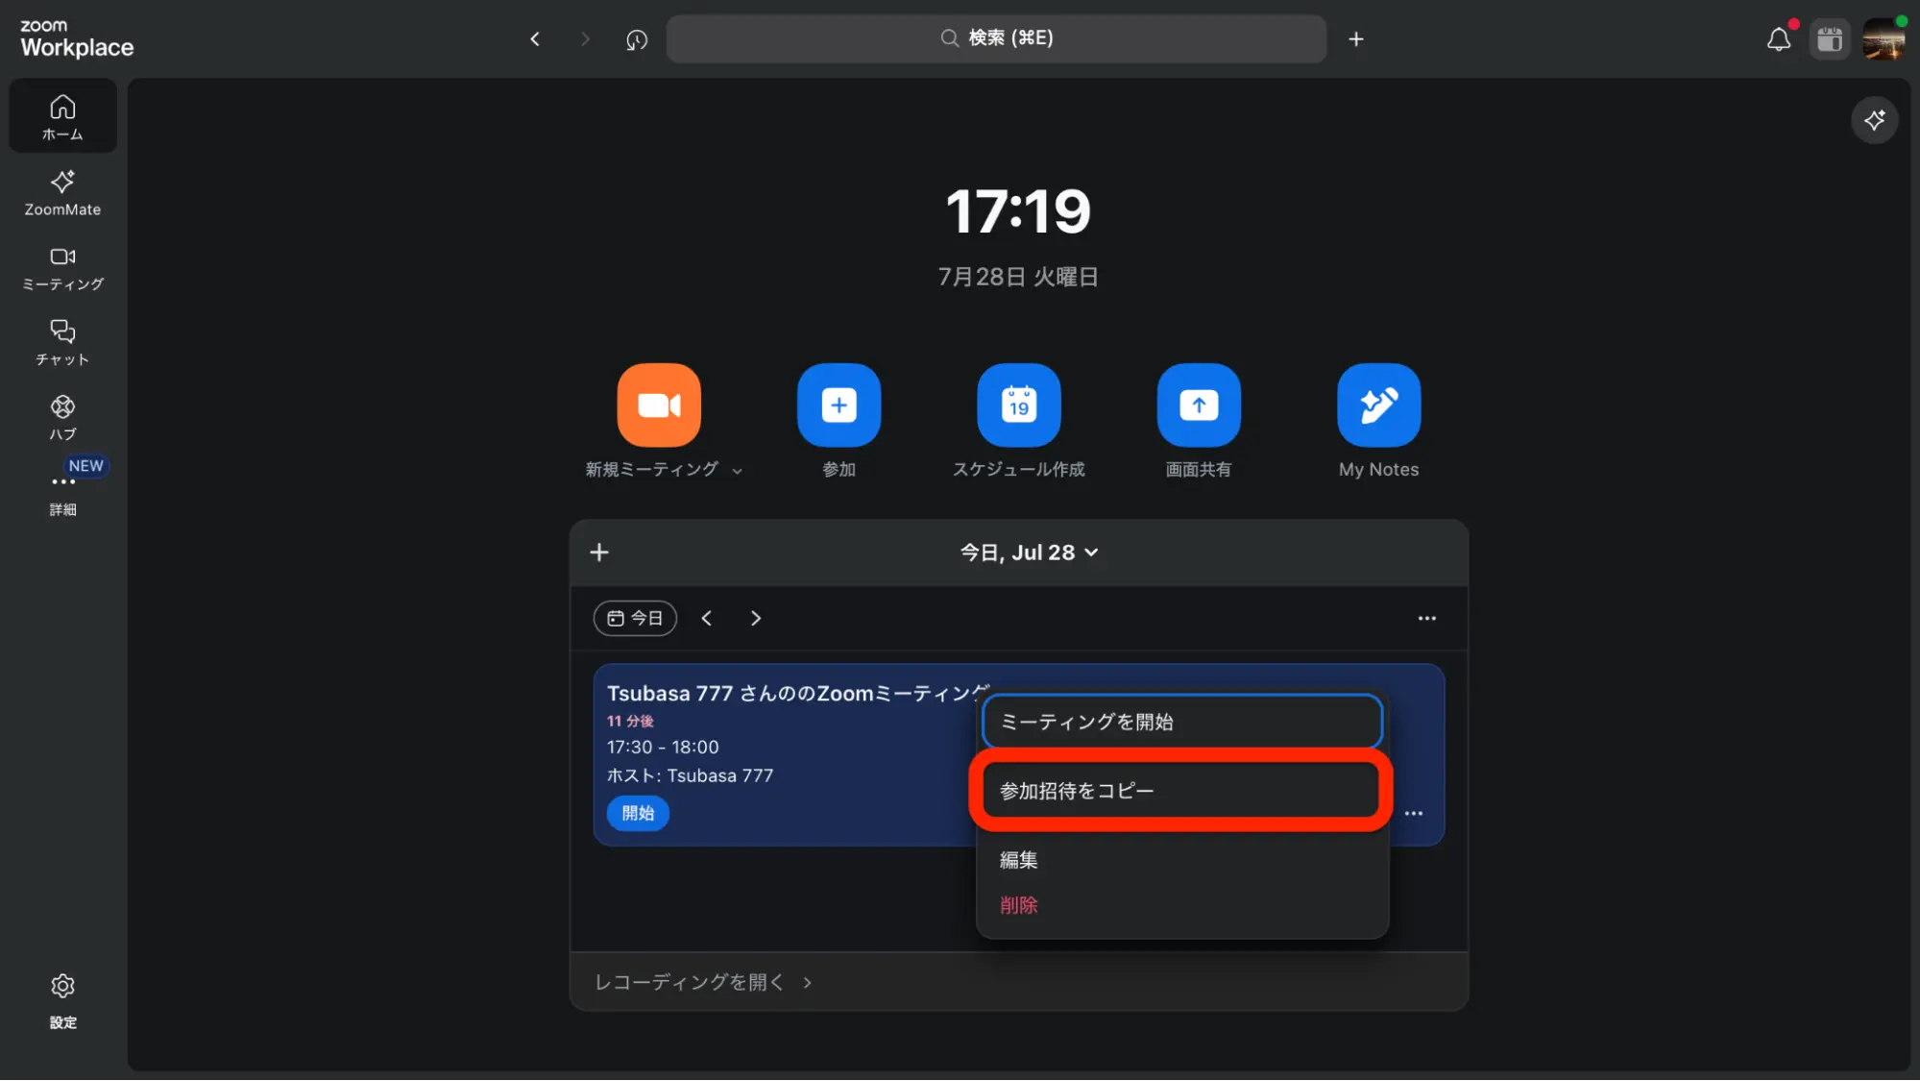This screenshot has height=1081, width=1920.
Task: Expand the 新規ミーティング dropdown arrow
Action: pos(737,471)
